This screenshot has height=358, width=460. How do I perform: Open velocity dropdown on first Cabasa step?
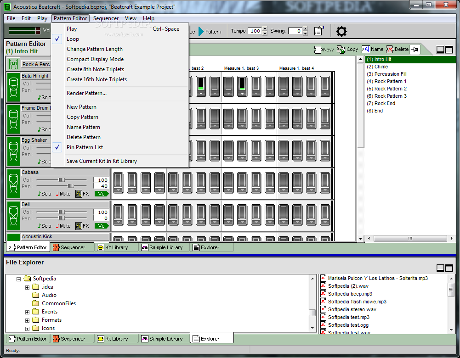click(x=118, y=190)
